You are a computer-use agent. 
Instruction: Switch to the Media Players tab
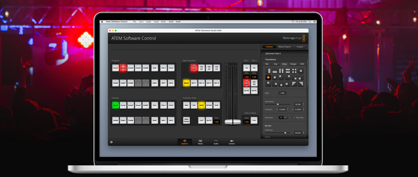coord(284,47)
